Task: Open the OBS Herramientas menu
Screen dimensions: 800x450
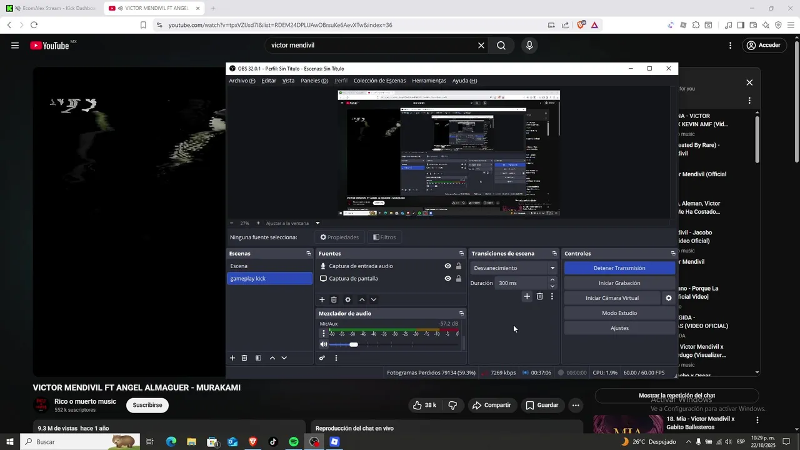Action: tap(429, 81)
